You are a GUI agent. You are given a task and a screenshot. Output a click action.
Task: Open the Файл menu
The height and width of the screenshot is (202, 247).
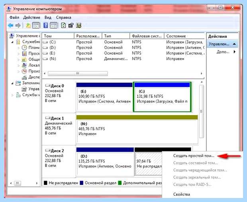click(x=14, y=18)
